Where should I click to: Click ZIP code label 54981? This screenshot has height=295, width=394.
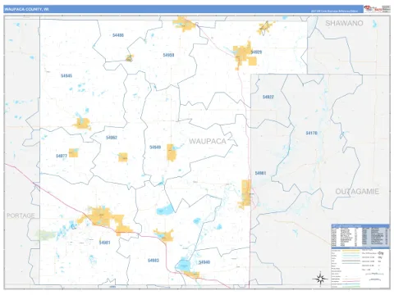tap(104, 243)
